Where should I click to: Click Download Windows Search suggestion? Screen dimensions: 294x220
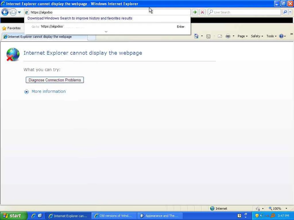tap(80, 18)
